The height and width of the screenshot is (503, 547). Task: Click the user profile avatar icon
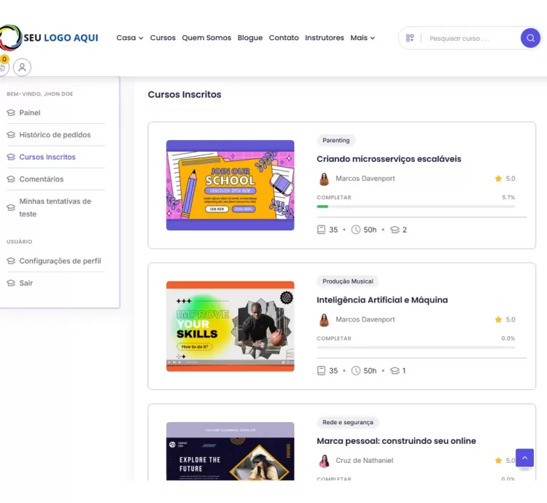[x=22, y=68]
